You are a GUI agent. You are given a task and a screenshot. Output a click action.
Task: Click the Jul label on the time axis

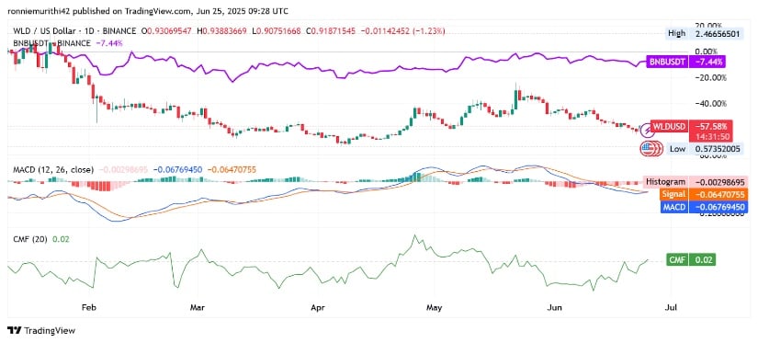(x=671, y=307)
